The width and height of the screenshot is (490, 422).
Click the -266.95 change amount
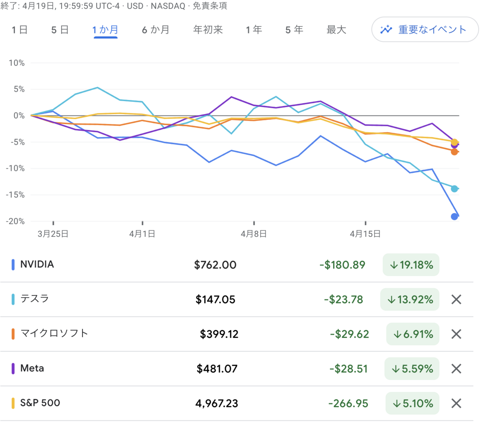click(x=348, y=404)
